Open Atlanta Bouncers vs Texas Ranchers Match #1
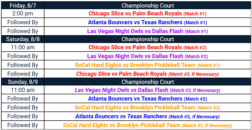 point(147,22)
